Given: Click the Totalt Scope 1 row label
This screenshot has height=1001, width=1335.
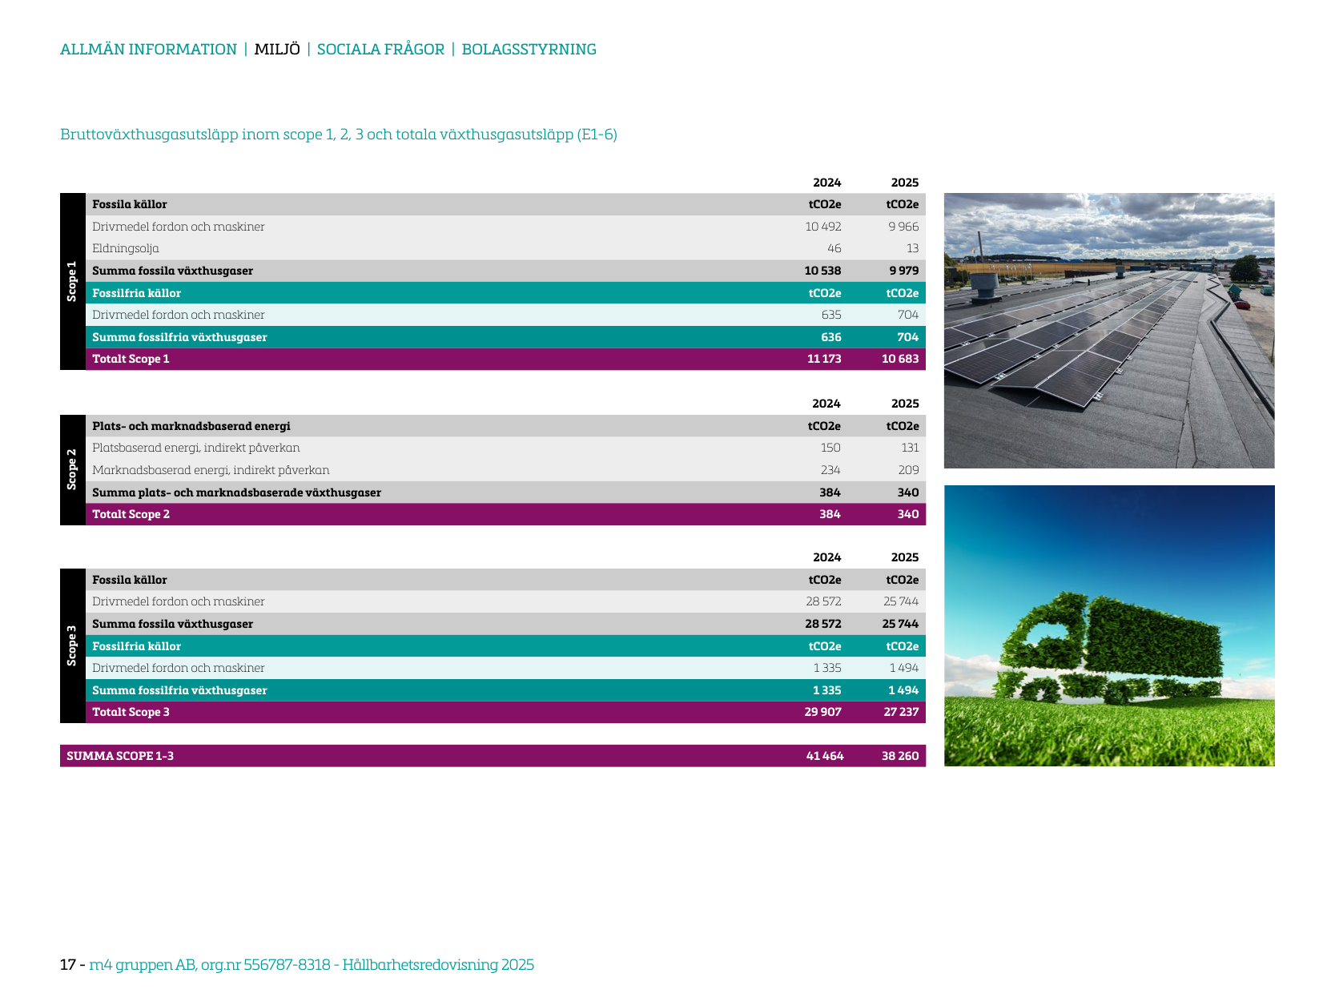Looking at the screenshot, I should click(131, 359).
